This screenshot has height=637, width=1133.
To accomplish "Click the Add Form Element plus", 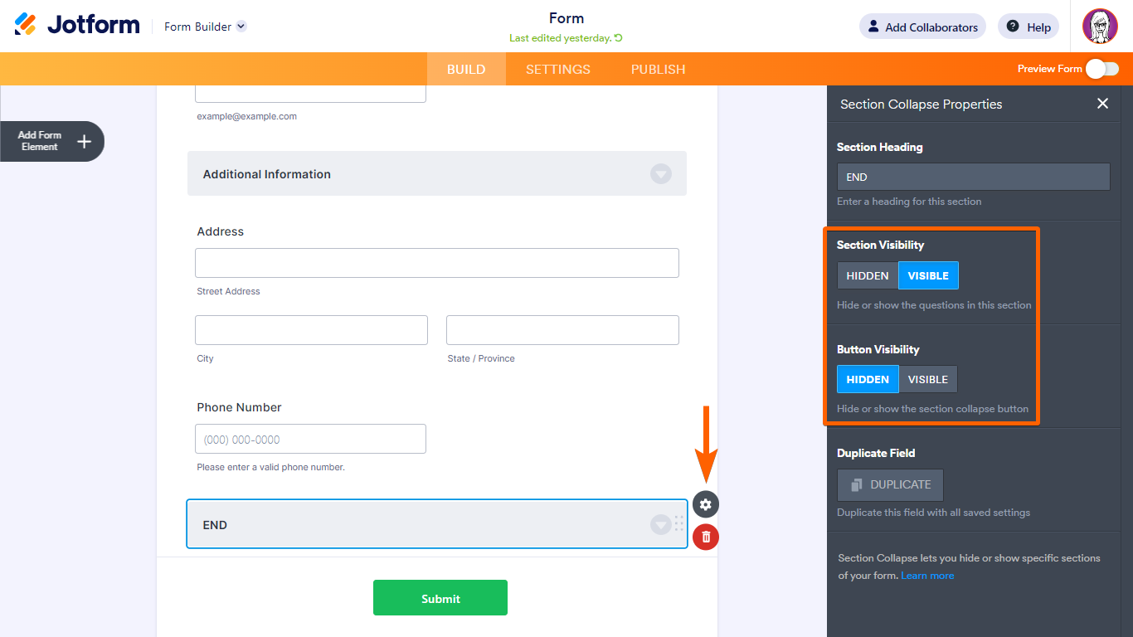I will (84, 141).
